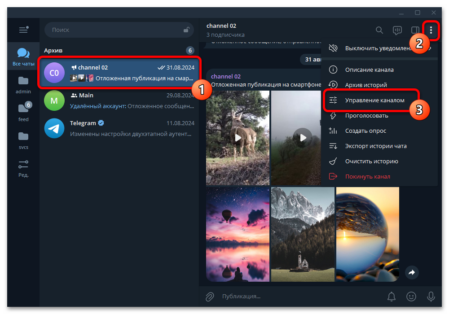
Task: Select 'Управление каналом' menu item
Action: [x=379, y=100]
